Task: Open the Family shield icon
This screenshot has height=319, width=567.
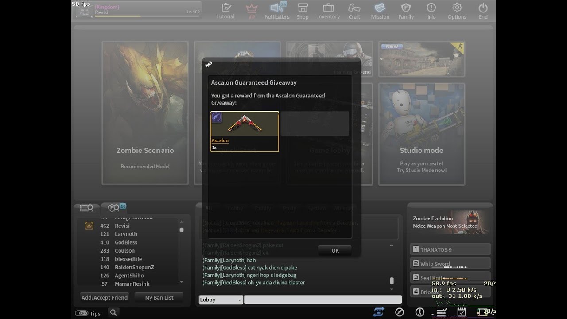Action: tap(406, 8)
